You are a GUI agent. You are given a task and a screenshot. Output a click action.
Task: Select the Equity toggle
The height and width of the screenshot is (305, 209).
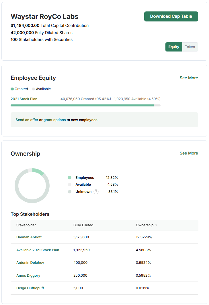174,47
